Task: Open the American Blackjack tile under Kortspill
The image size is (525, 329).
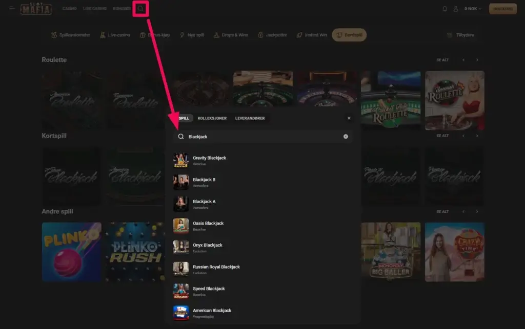Action: [135, 176]
